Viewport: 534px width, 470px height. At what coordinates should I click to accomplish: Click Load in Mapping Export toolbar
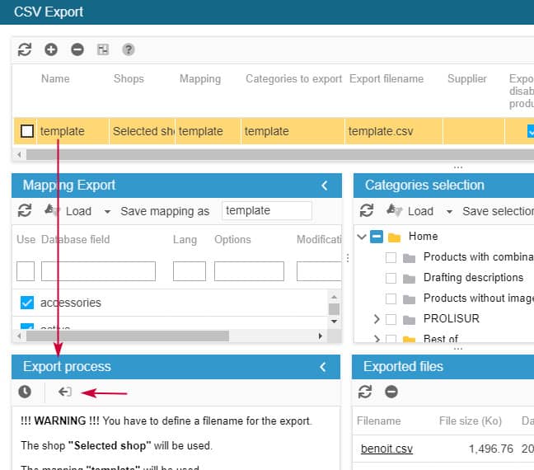pos(78,211)
